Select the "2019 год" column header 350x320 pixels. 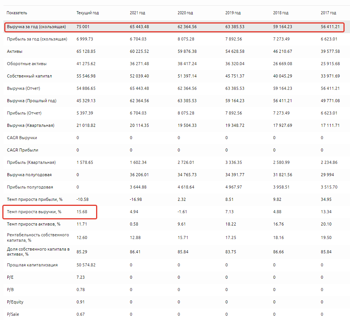(233, 13)
